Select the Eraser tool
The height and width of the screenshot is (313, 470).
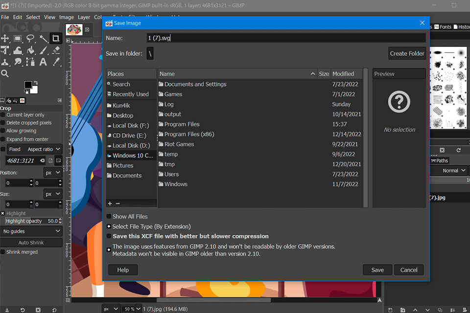click(x=56, y=50)
